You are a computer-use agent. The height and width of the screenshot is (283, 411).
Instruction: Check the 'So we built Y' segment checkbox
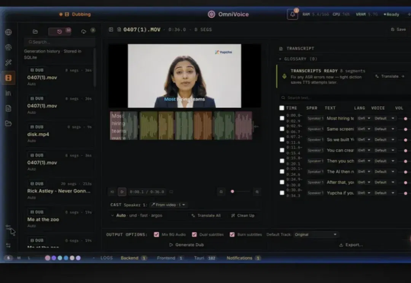point(282,139)
